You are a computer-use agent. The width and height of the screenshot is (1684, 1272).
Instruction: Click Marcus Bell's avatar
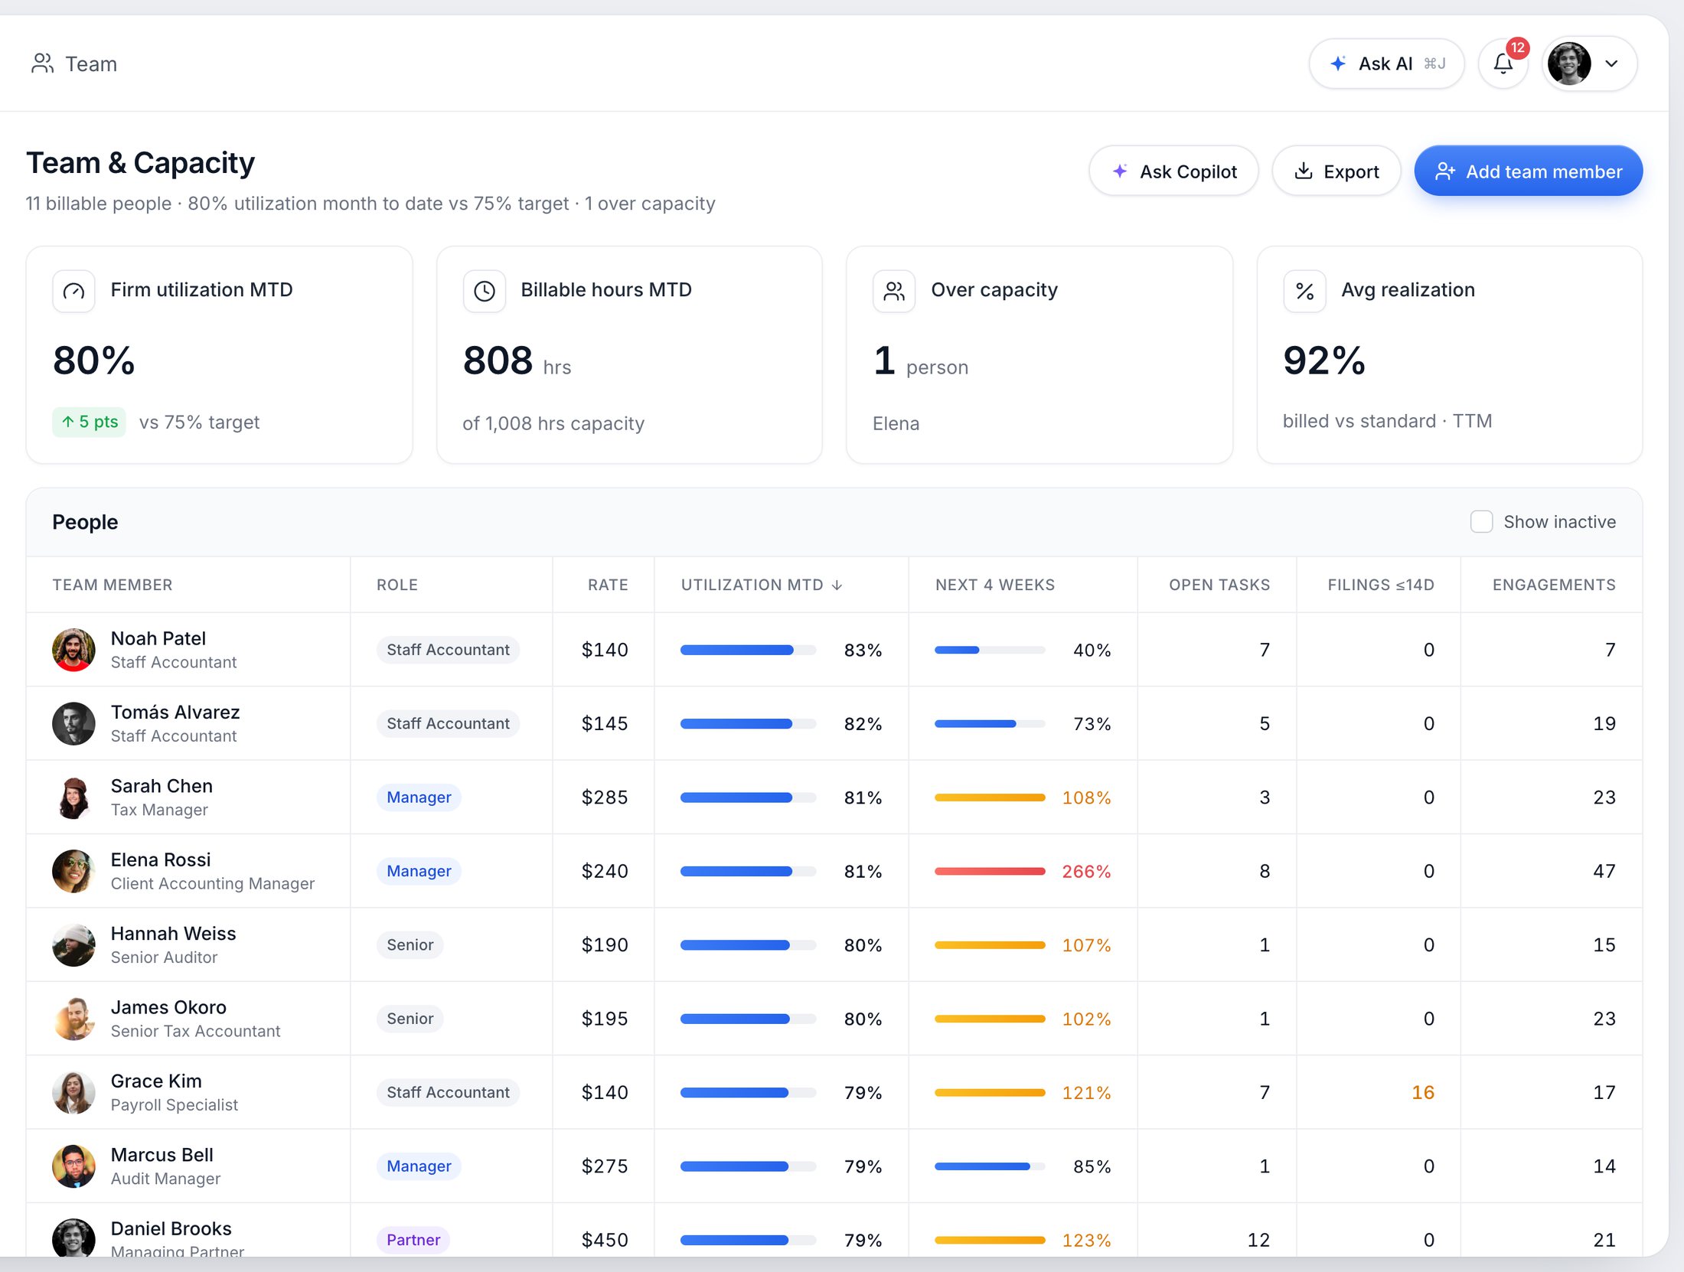pos(73,1166)
